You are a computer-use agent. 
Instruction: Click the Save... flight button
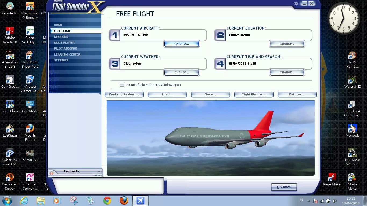(x=210, y=94)
